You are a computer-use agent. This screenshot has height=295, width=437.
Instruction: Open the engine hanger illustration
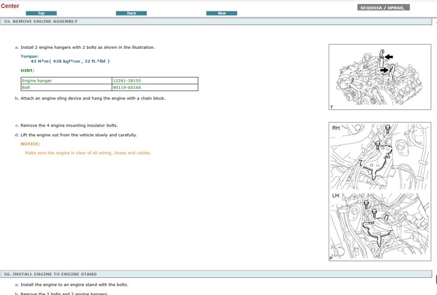pyautogui.click(x=379, y=77)
